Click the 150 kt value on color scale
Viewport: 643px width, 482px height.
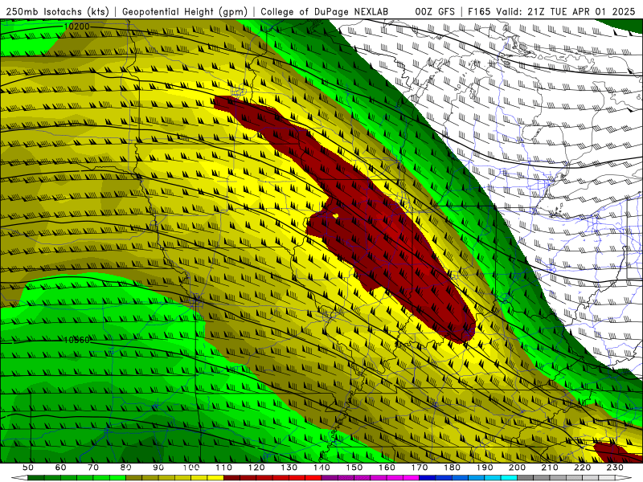[x=354, y=468]
